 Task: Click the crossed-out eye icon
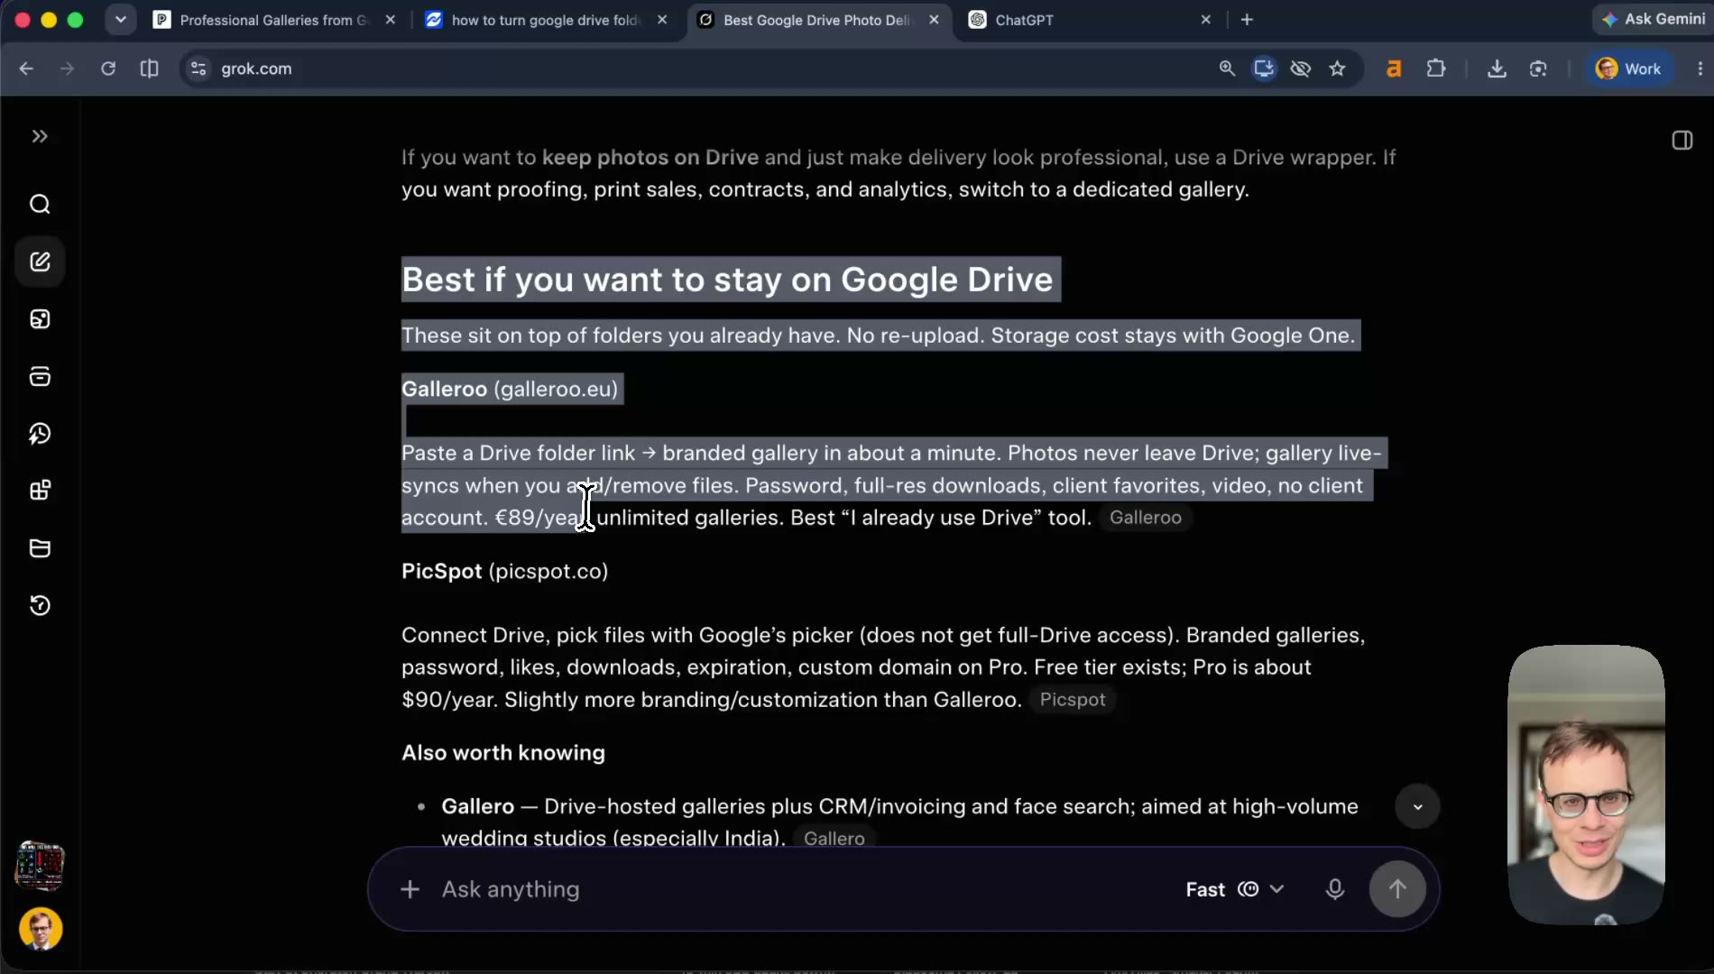point(1300,69)
